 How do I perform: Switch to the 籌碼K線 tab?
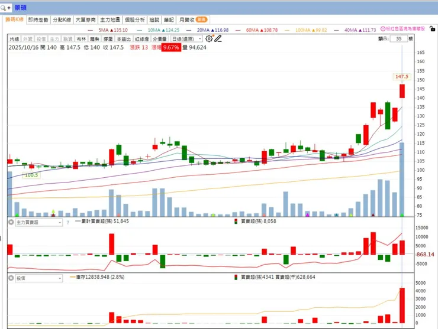click(15, 19)
